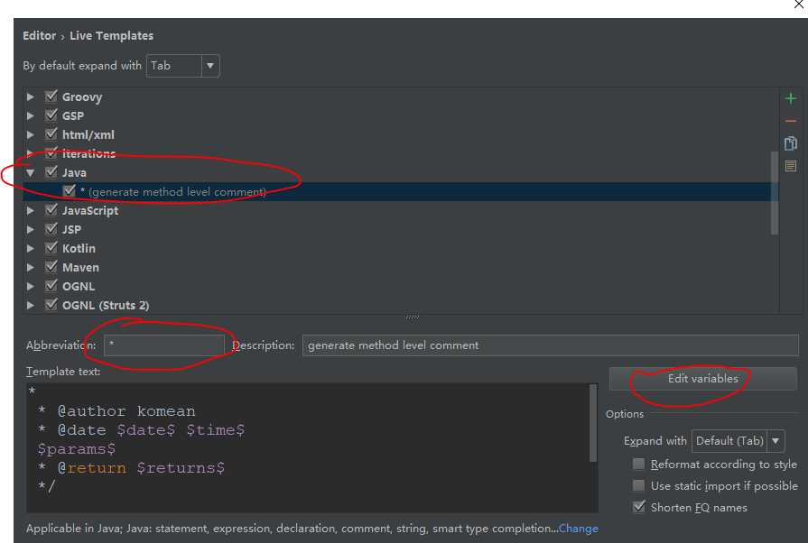Click the duplicate template copy icon

coord(791,143)
